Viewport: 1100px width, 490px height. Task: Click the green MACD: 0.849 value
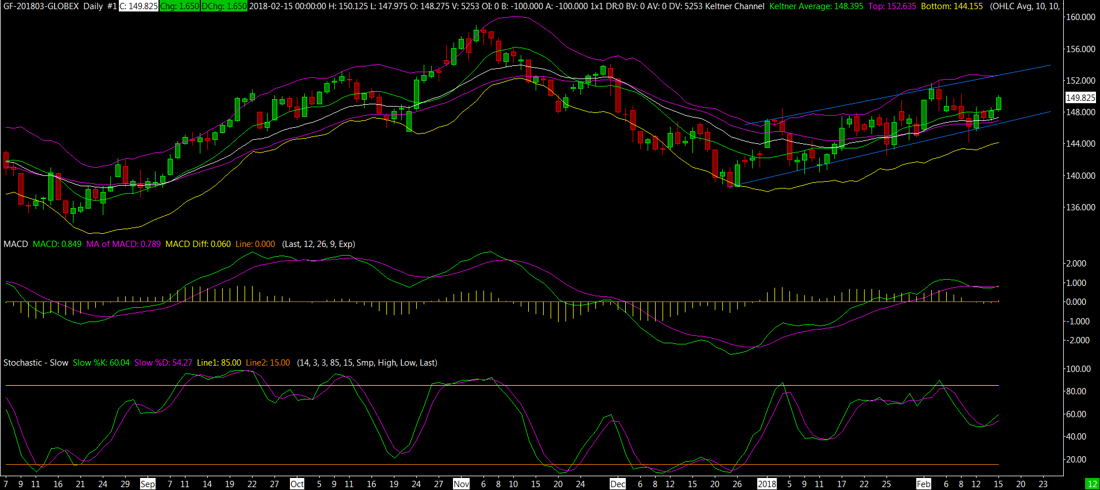pyautogui.click(x=57, y=244)
